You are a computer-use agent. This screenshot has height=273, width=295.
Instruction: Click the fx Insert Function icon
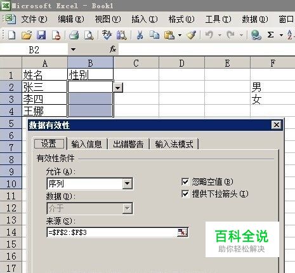(113, 50)
